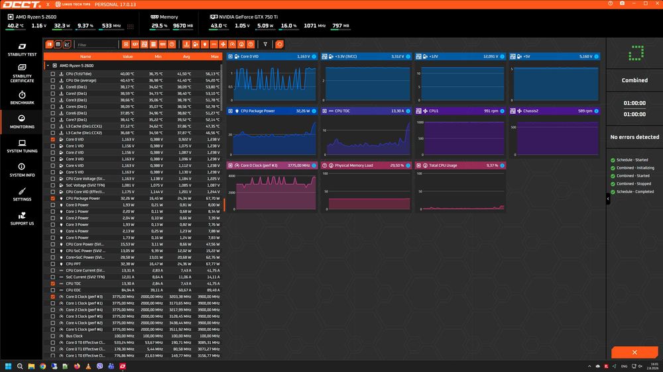Screen dimensions: 663x372
Task: Click the screenshot camera icon in title bar
Action: pos(622,3)
